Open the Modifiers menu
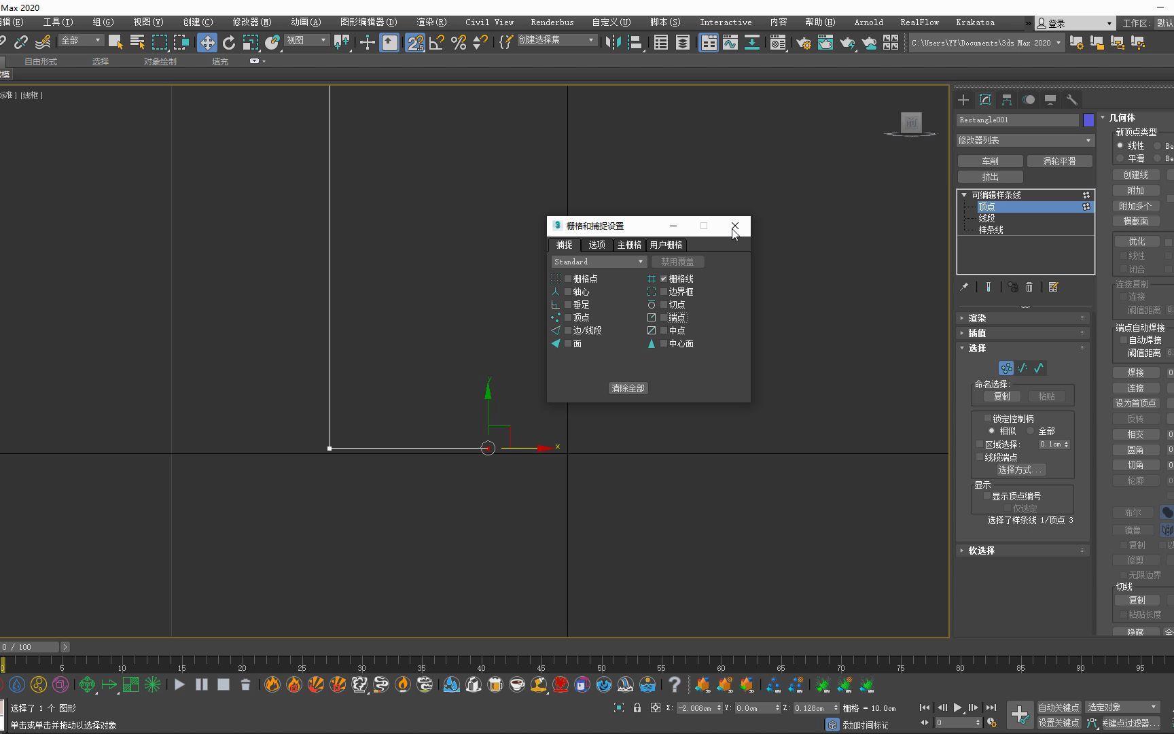Viewport: 1174px width, 734px height. pos(252,22)
